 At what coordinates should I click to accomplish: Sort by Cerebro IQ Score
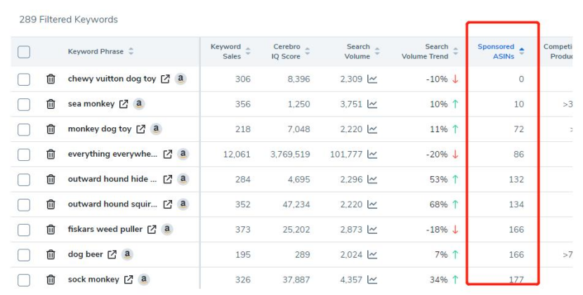(287, 51)
